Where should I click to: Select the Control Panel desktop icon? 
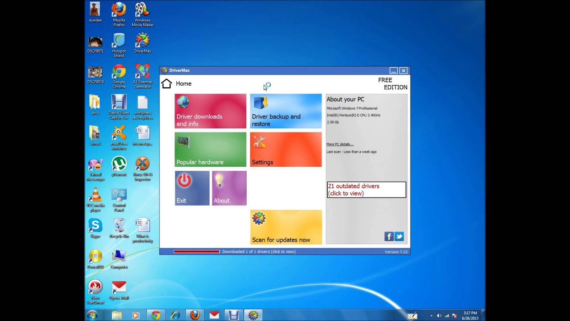pos(119,200)
